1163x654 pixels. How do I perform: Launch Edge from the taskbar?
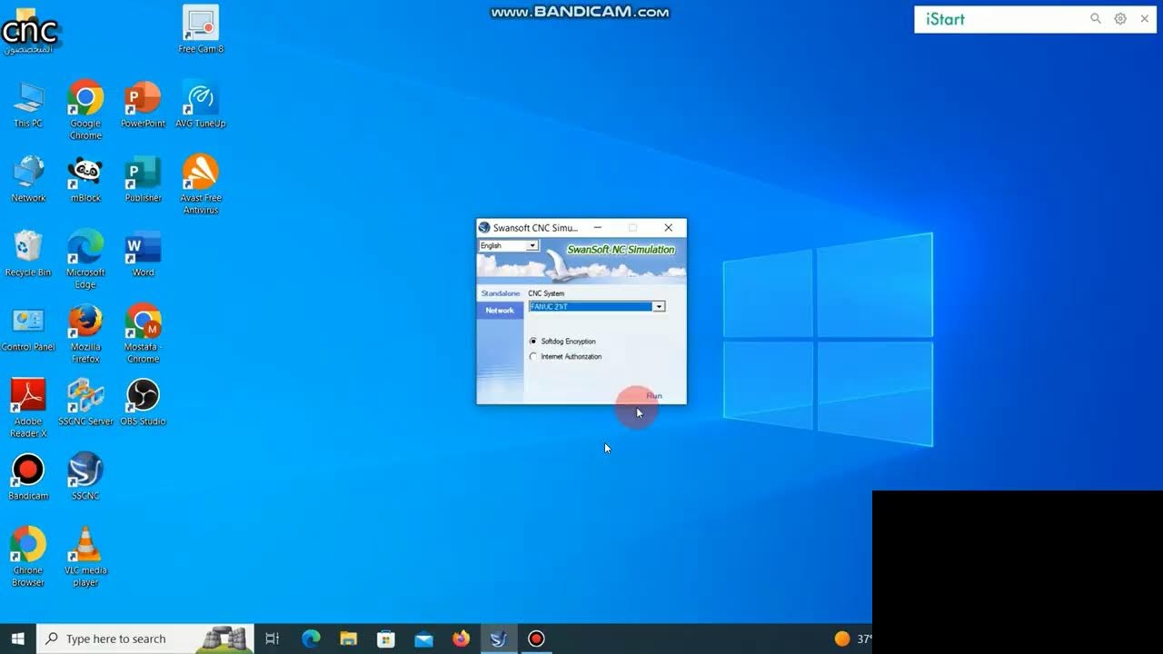311,639
